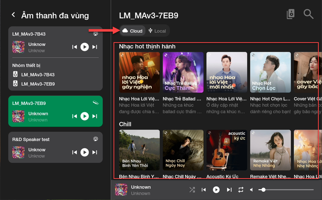
Task: Go to previous track on the green LM_MAv3-7EB9 card
Action: coord(74,116)
